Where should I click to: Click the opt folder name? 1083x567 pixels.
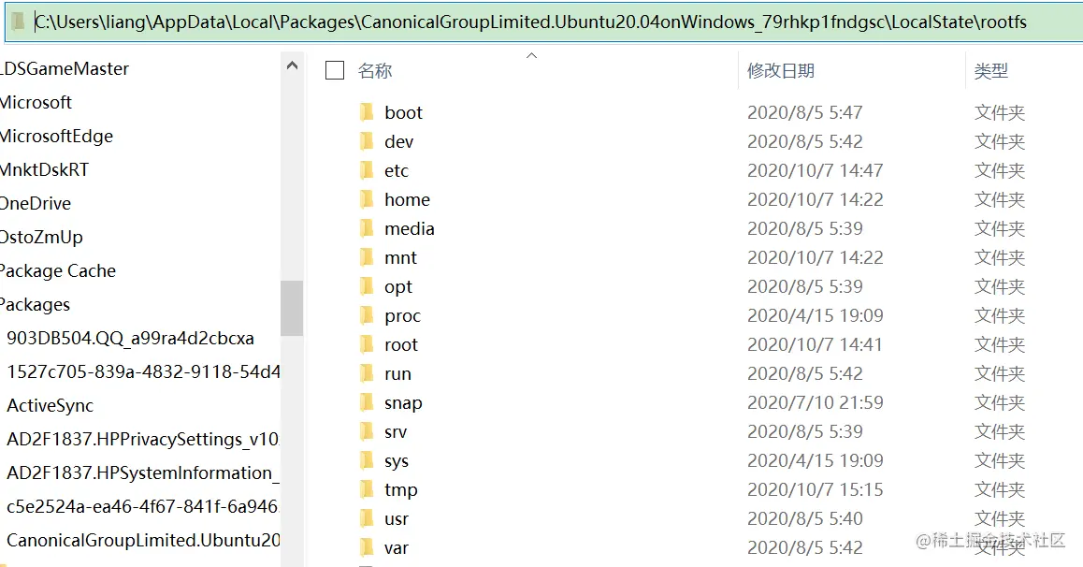click(398, 286)
